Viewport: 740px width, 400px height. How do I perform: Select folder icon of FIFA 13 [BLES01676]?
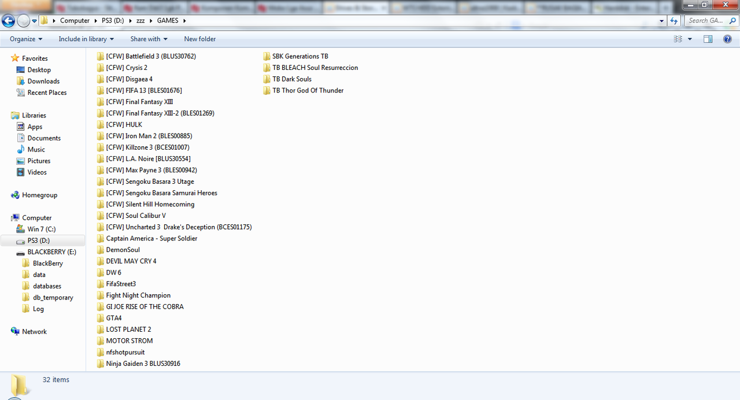[x=101, y=90]
